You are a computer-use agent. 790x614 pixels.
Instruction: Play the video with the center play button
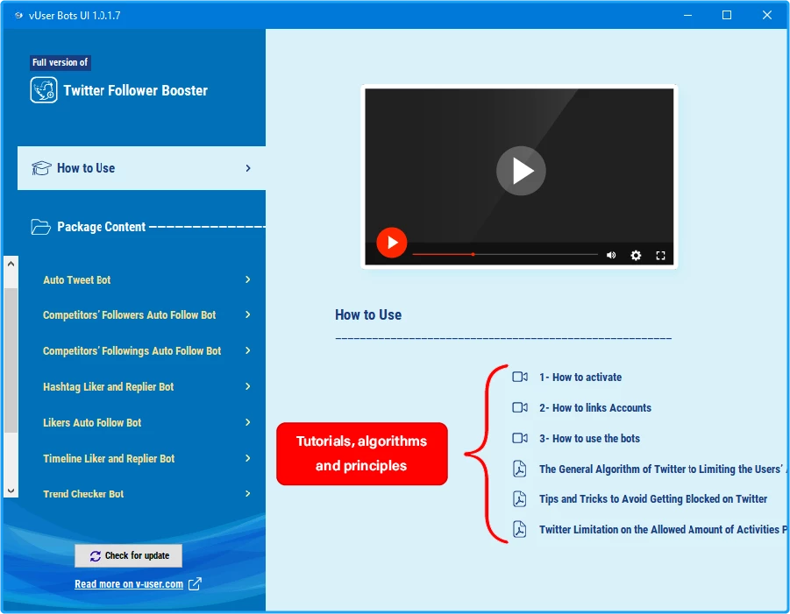point(521,171)
